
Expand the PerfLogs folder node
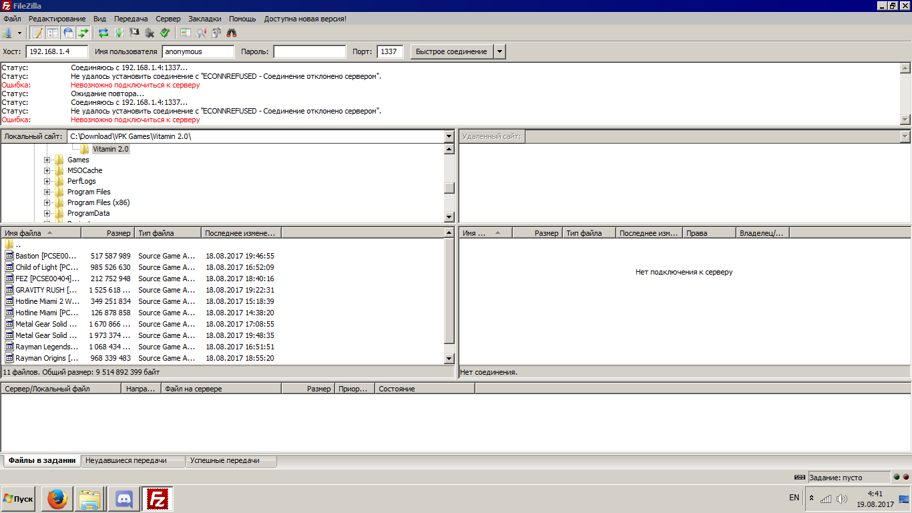(x=47, y=181)
